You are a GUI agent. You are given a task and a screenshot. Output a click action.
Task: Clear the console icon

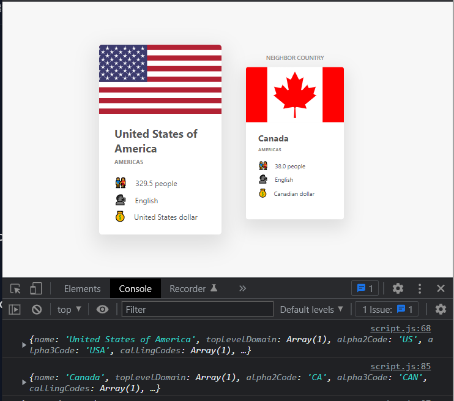coord(37,309)
